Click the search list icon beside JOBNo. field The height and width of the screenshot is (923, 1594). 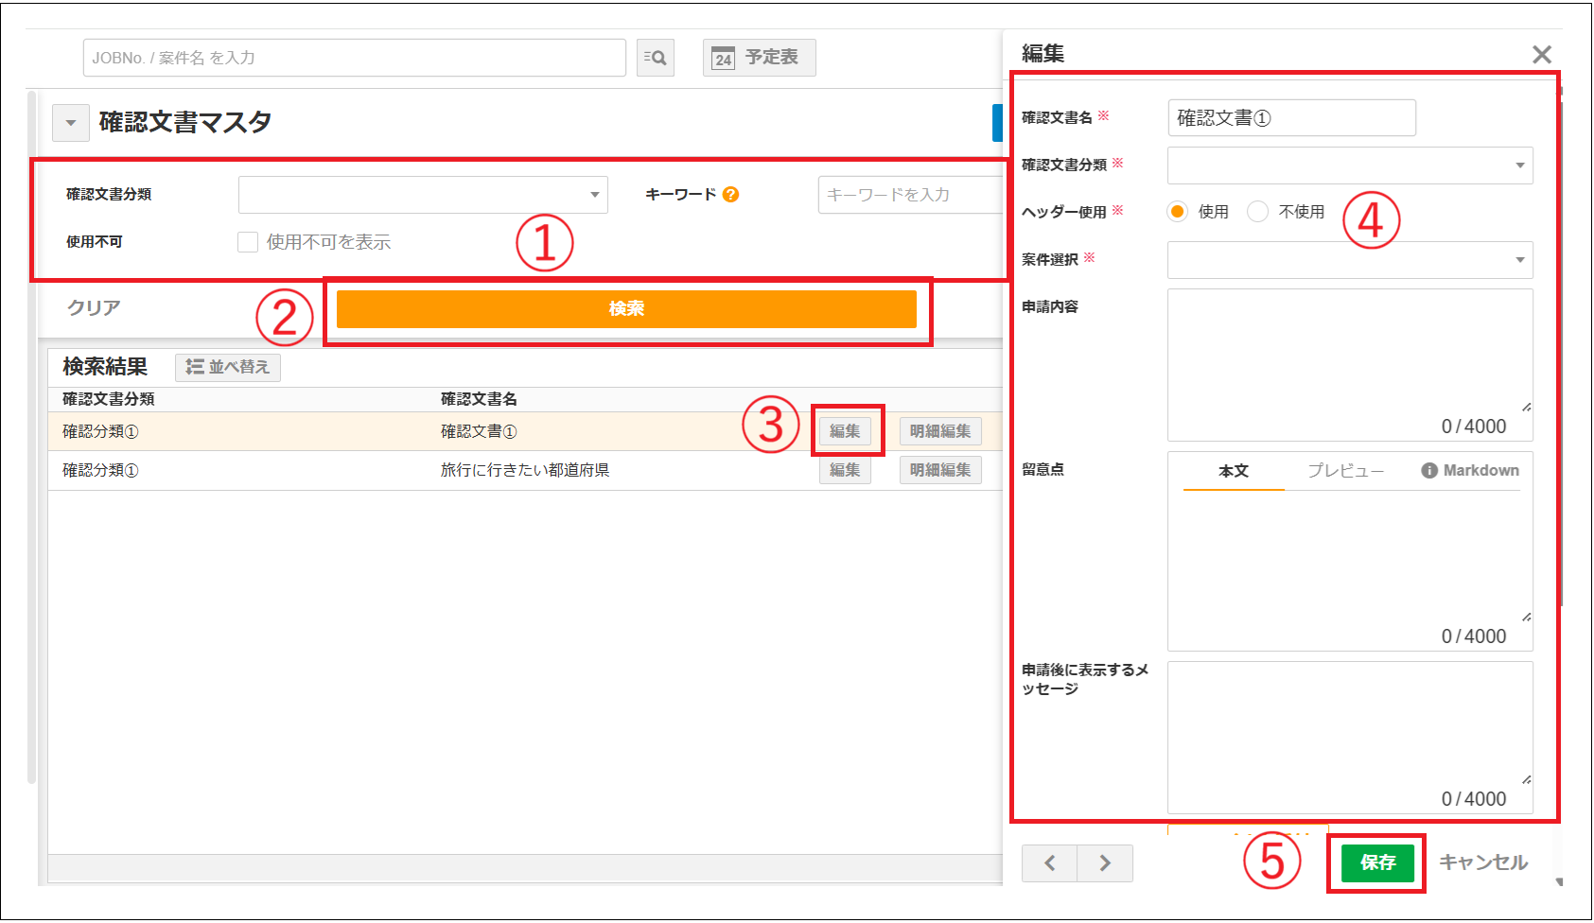655,58
